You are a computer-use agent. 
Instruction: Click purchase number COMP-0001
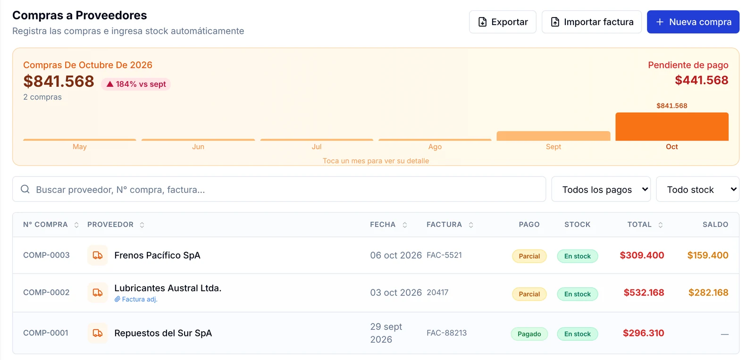[46, 333]
